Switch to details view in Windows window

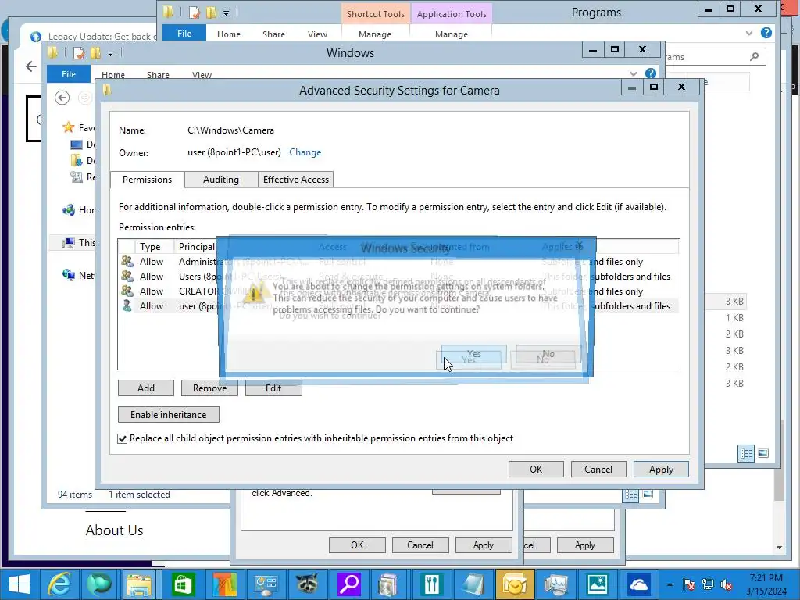[630, 495]
